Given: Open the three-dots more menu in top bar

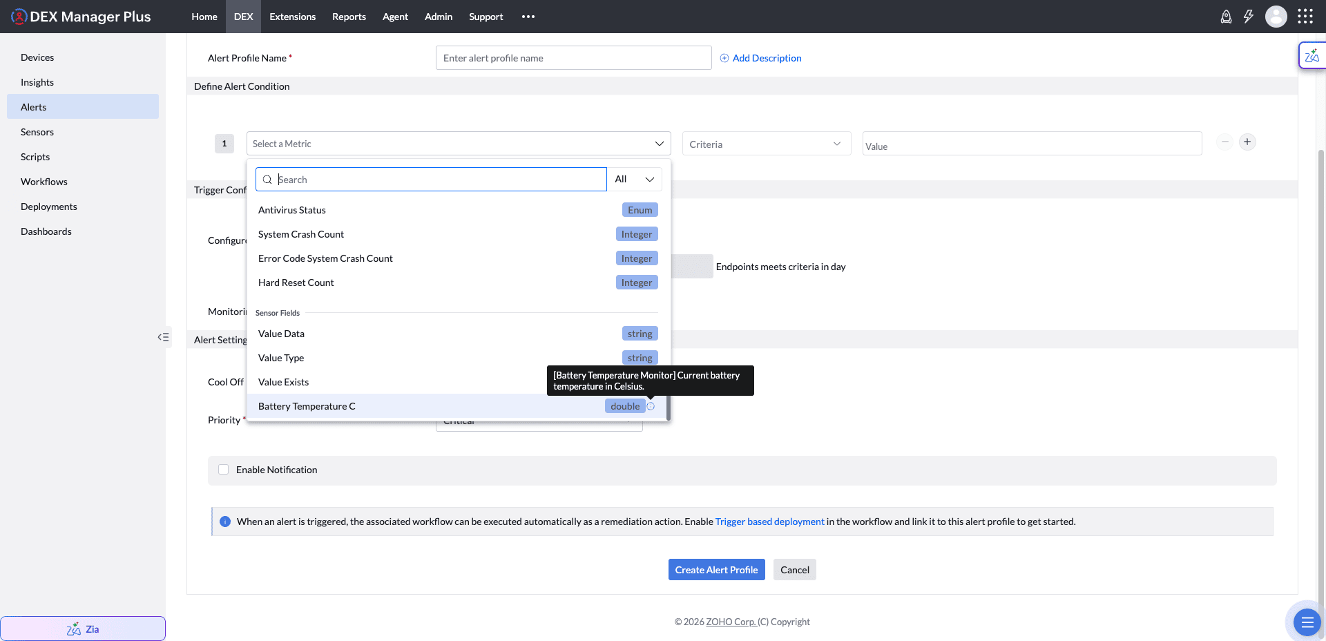Looking at the screenshot, I should (528, 17).
